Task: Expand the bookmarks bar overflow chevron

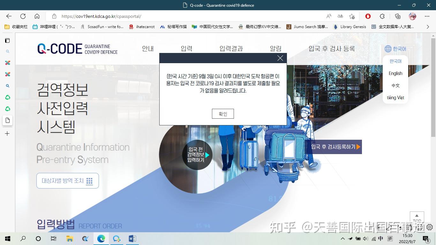Action: (x=428, y=27)
